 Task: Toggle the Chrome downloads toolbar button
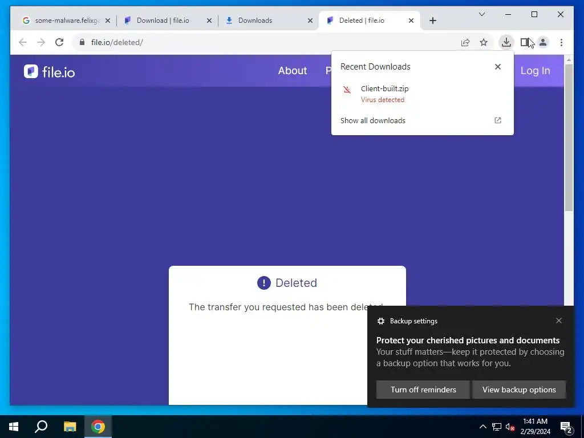(x=506, y=42)
